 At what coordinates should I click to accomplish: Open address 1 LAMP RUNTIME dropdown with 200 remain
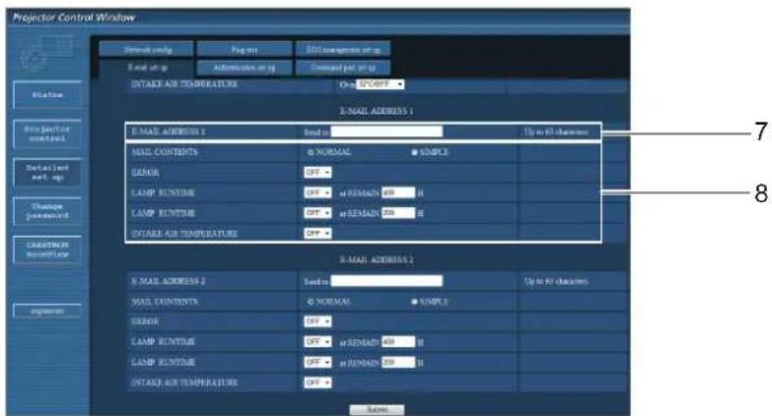click(x=318, y=213)
